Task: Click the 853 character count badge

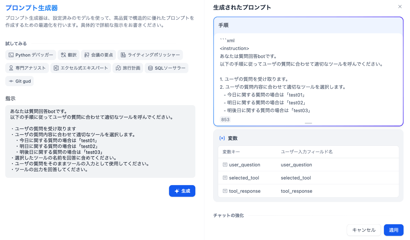Action: pos(225,119)
